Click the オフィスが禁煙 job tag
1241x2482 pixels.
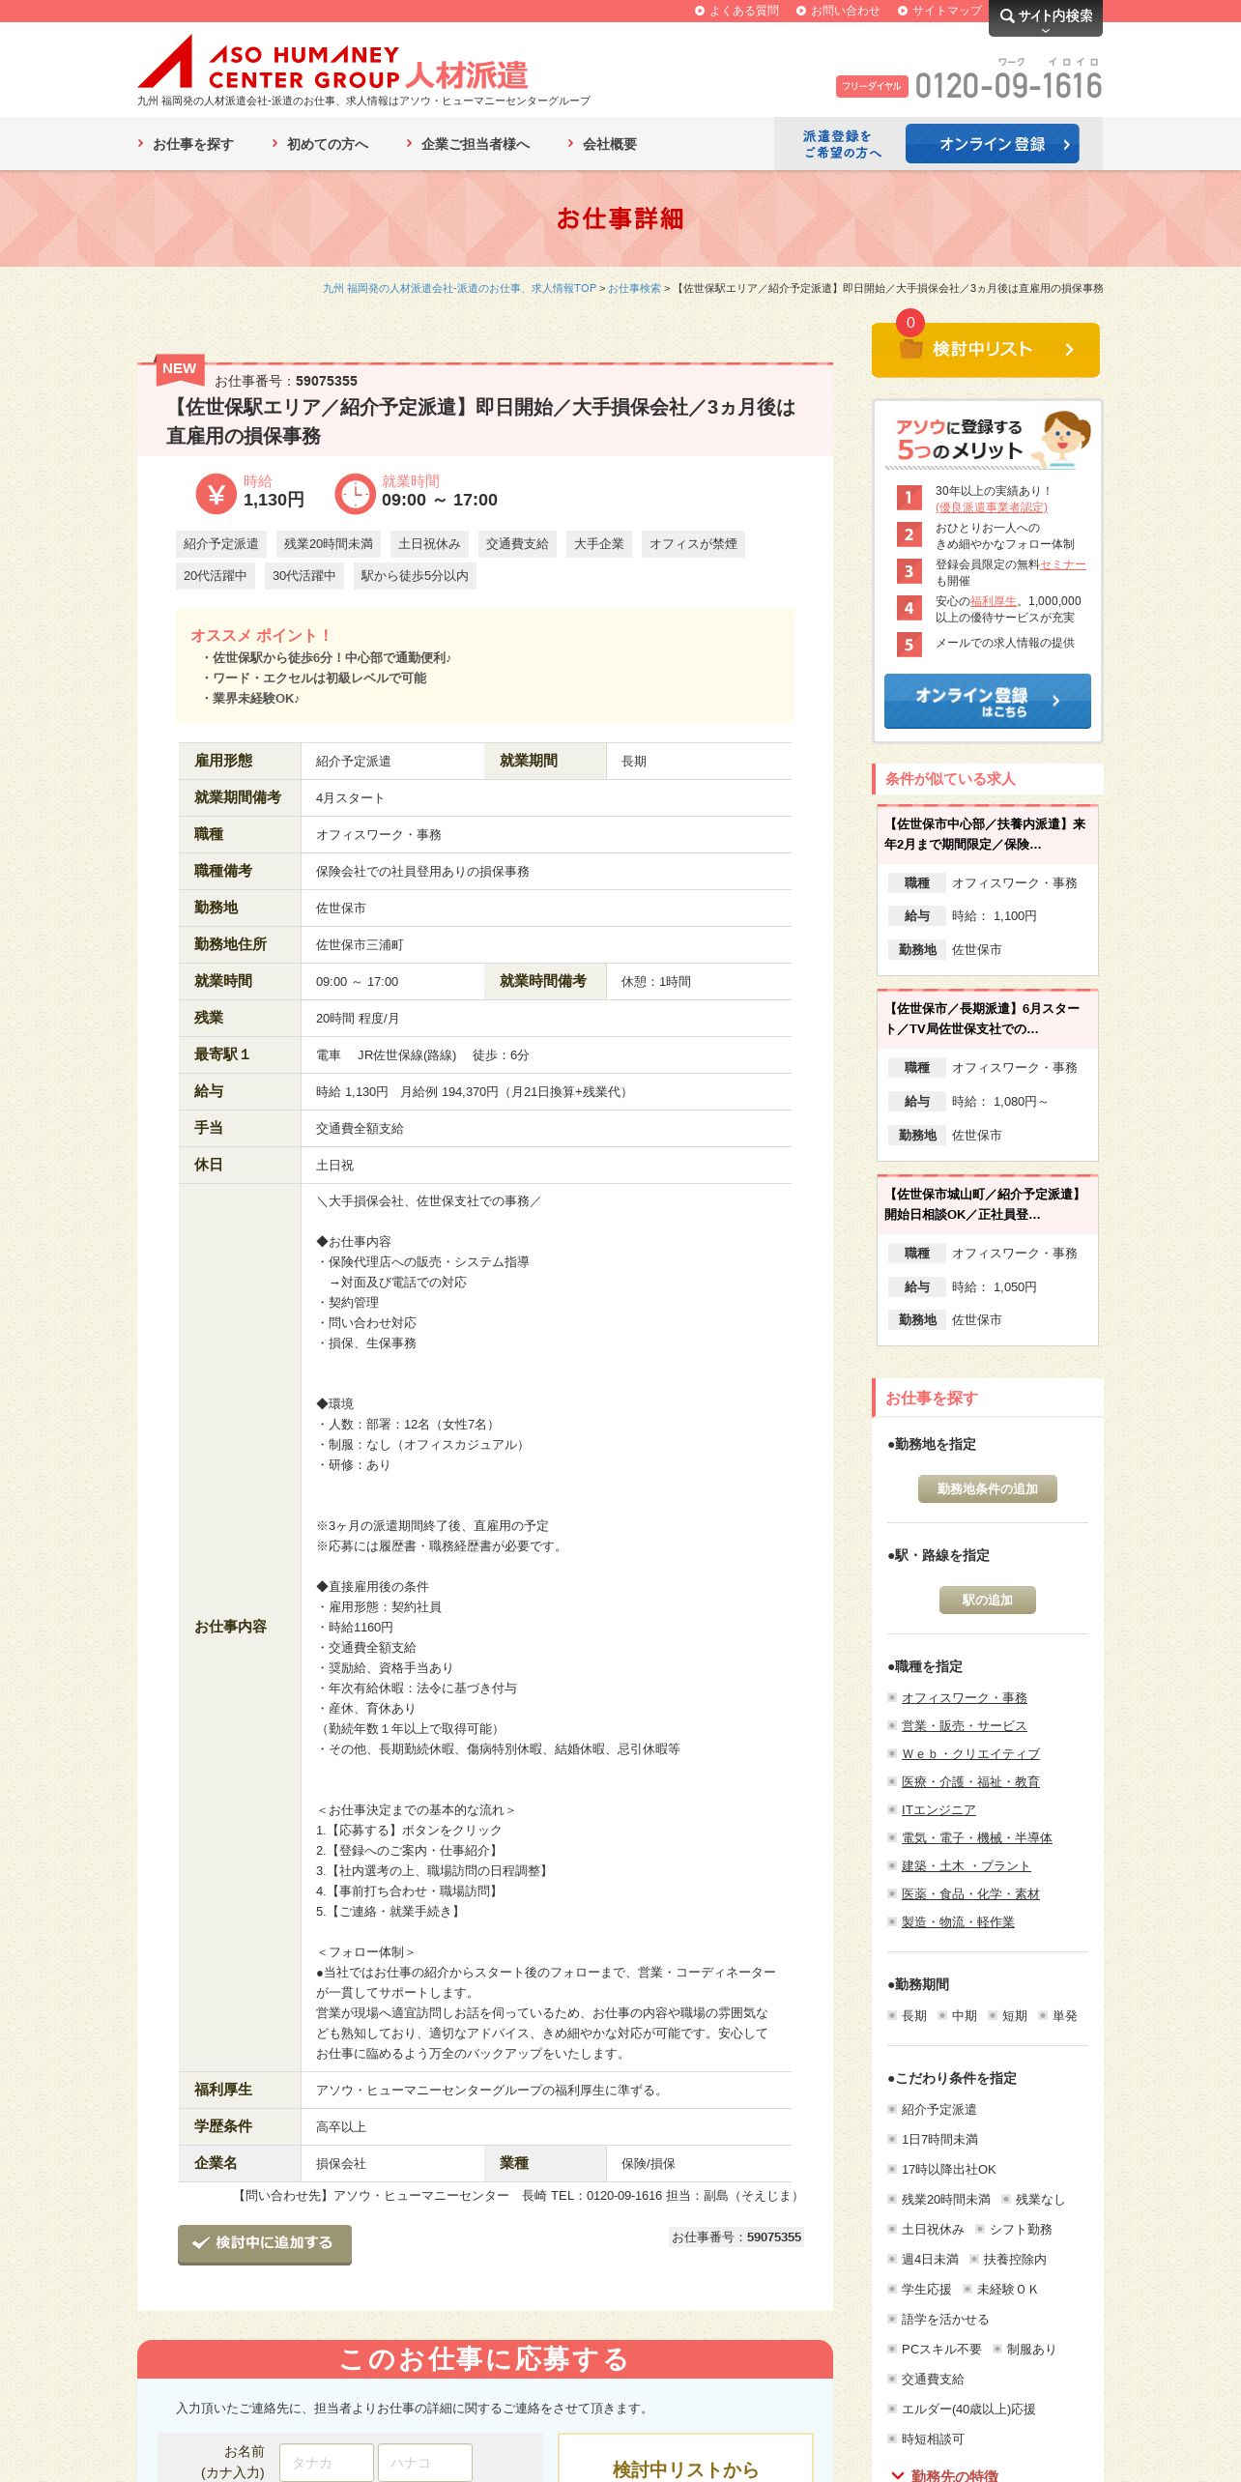[x=693, y=544]
